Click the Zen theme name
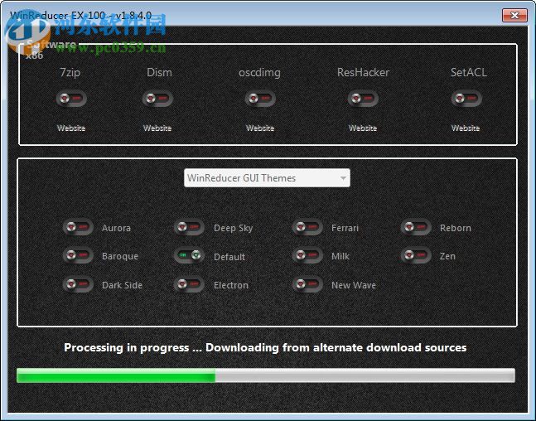 [x=447, y=257]
